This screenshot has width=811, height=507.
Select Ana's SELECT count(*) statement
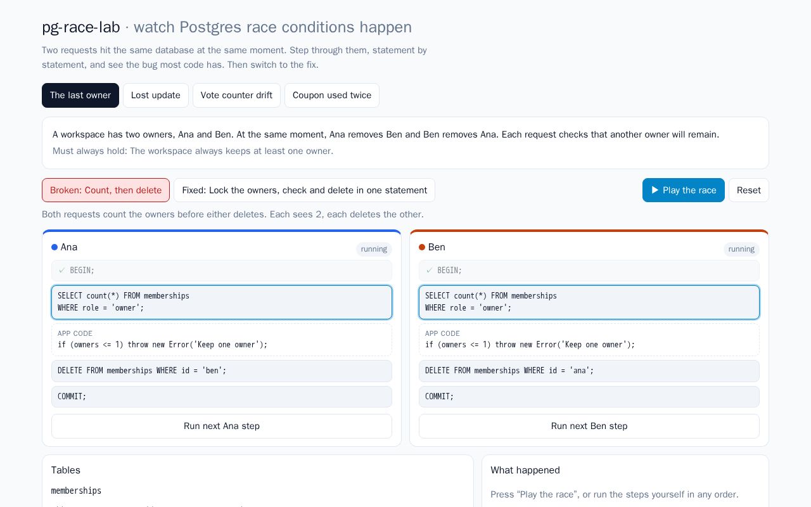coord(222,302)
